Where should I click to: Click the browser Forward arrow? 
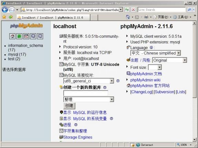[x=12, y=10]
